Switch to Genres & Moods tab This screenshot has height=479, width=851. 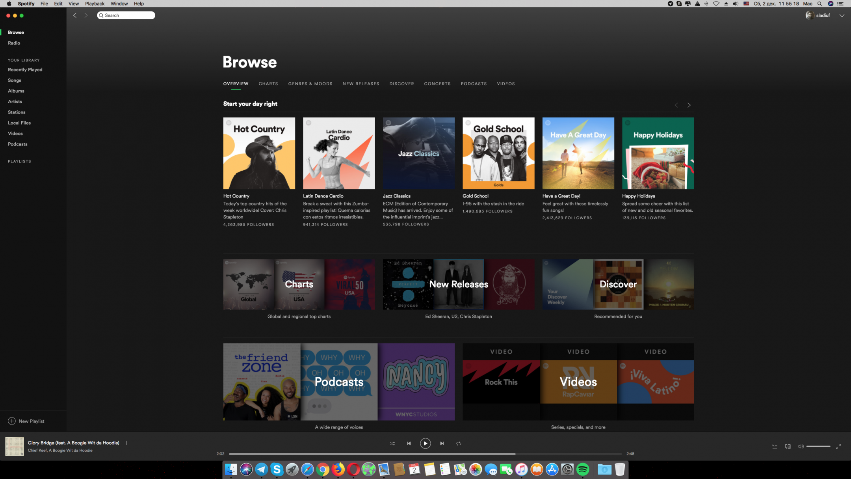click(310, 84)
